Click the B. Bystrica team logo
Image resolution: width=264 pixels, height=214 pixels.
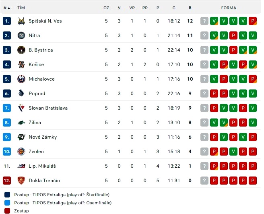point(21,50)
